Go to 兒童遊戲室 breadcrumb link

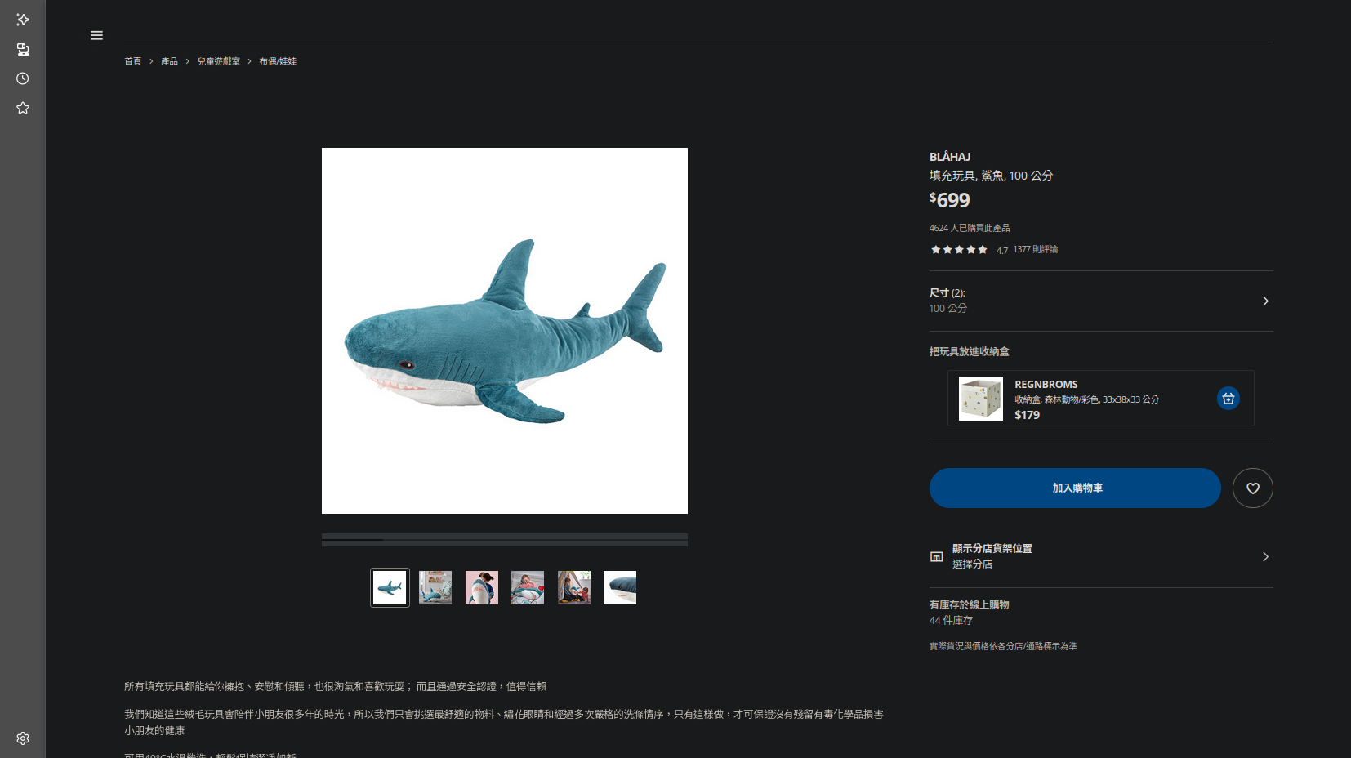[218, 61]
